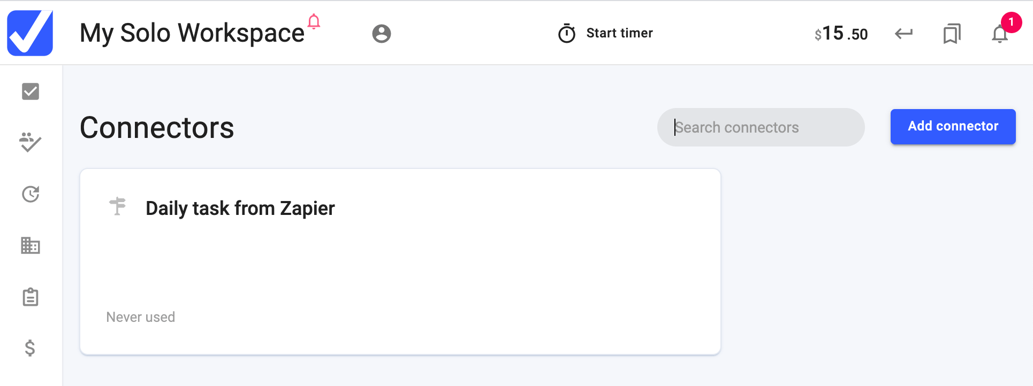Start the timer via Start timer label
The width and height of the screenshot is (1033, 386).
(x=619, y=33)
